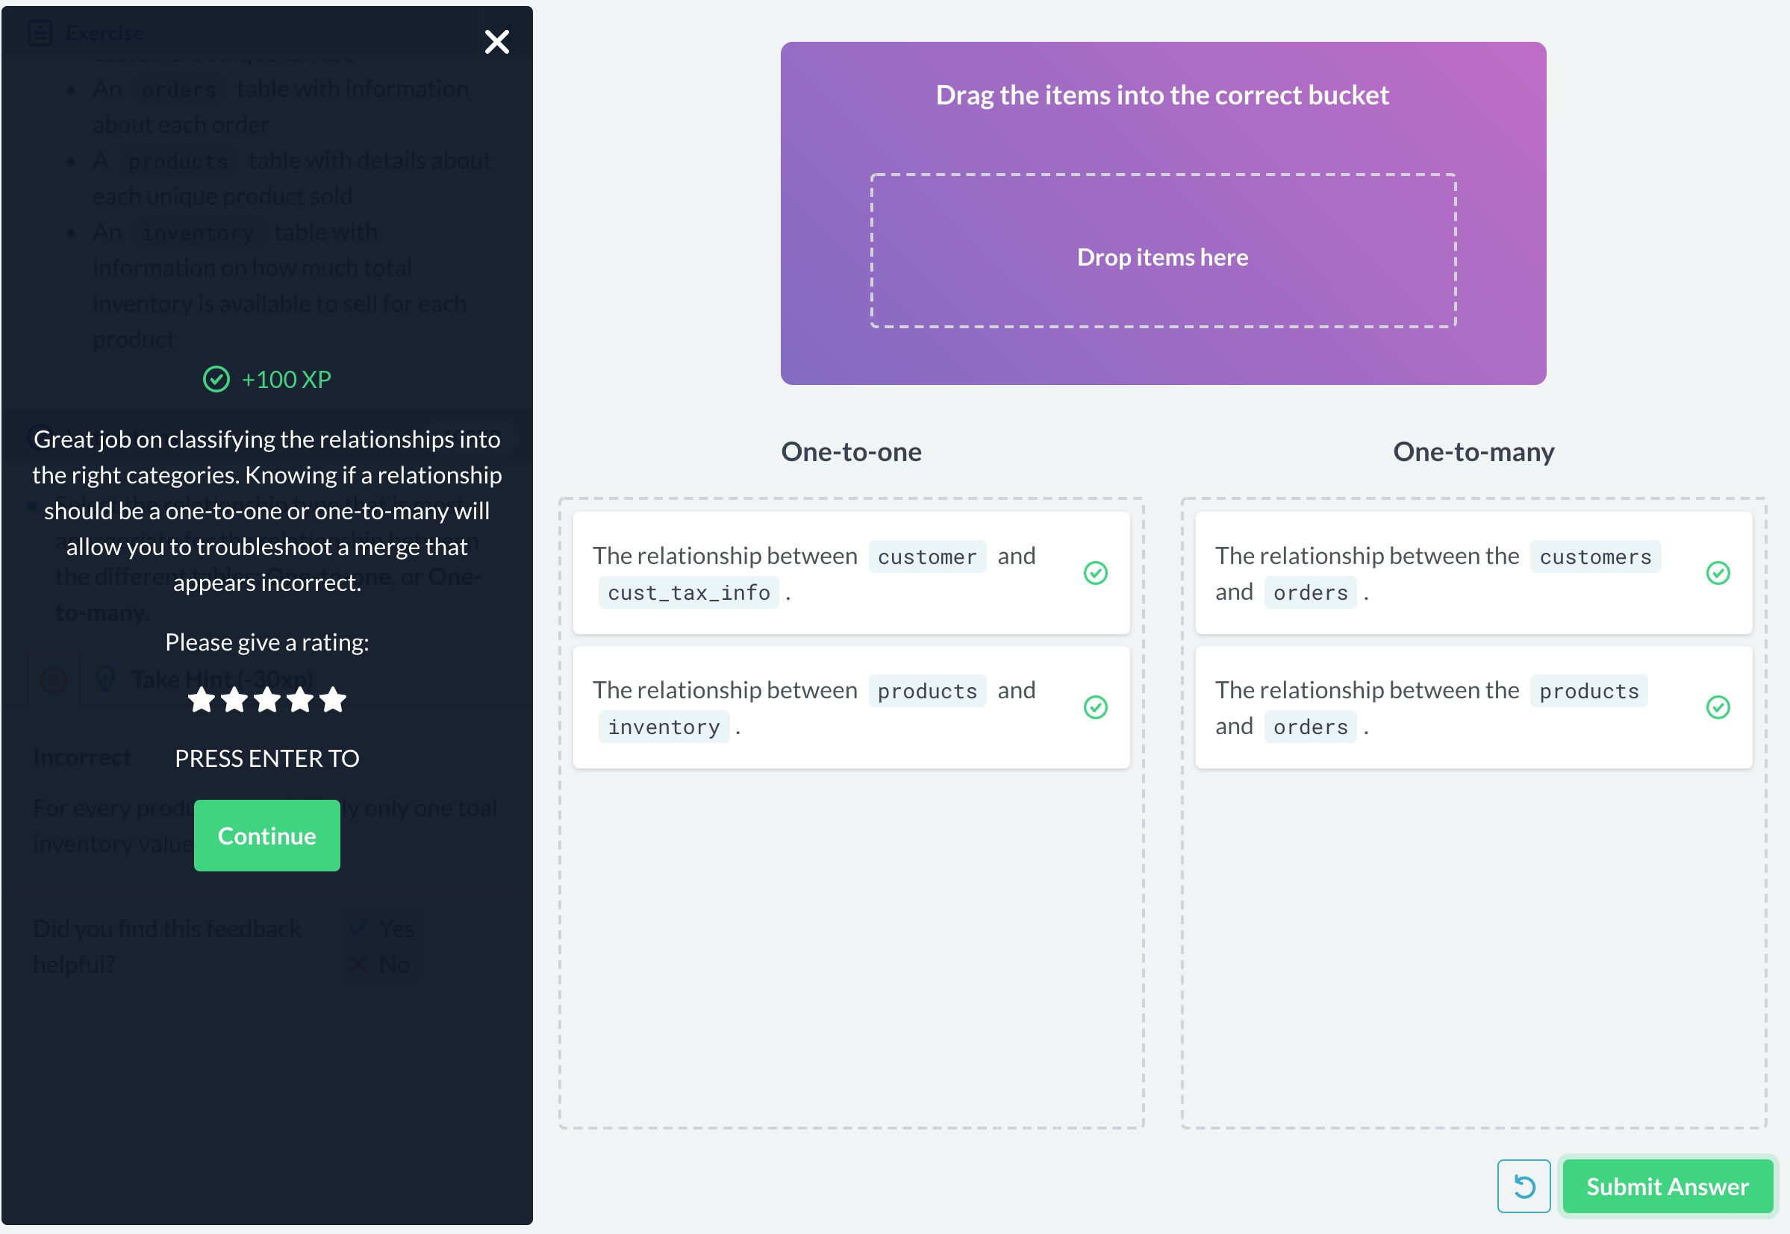
Task: Rate with the third star
Action: click(267, 700)
